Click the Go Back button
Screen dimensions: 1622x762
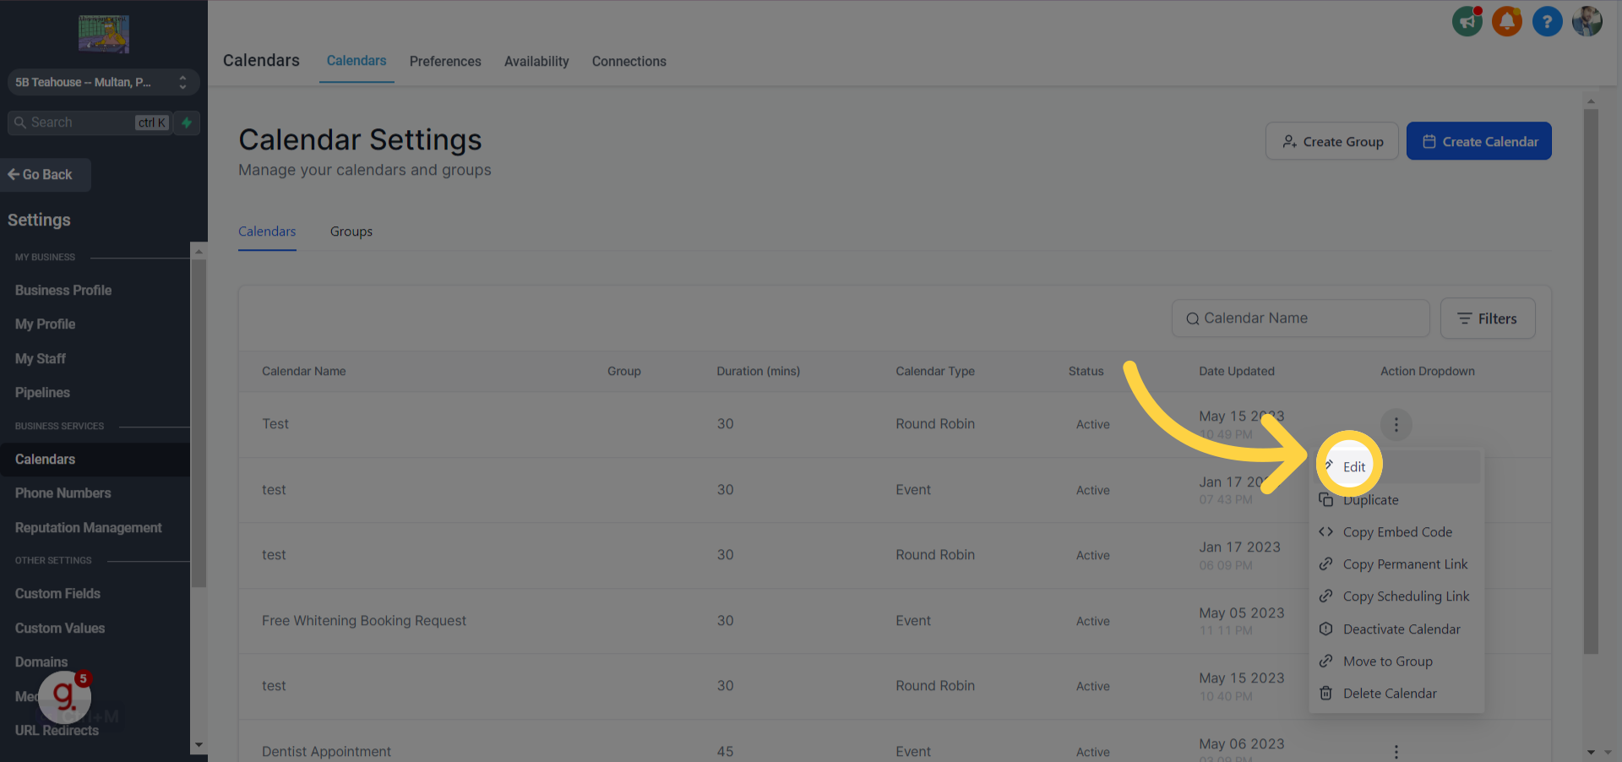click(46, 175)
